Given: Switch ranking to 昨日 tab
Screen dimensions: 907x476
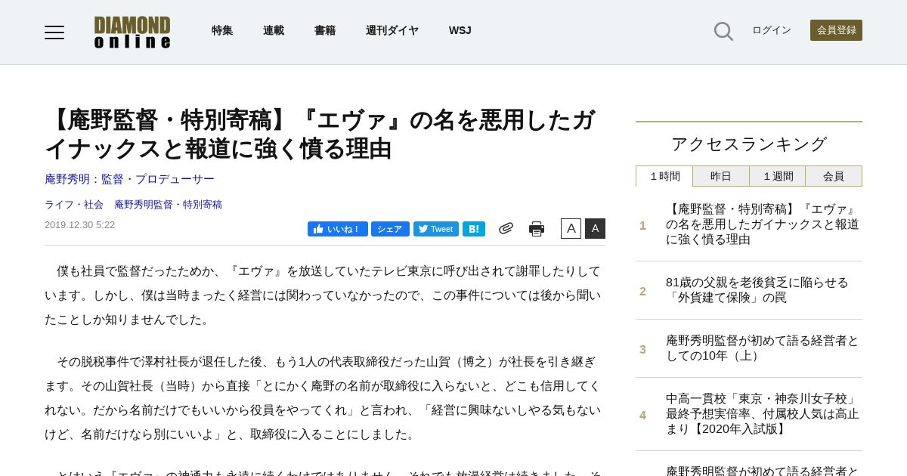Looking at the screenshot, I should [x=721, y=176].
